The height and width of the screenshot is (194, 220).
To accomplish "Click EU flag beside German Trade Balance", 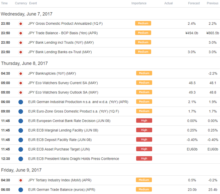I will (x=20, y=190).
